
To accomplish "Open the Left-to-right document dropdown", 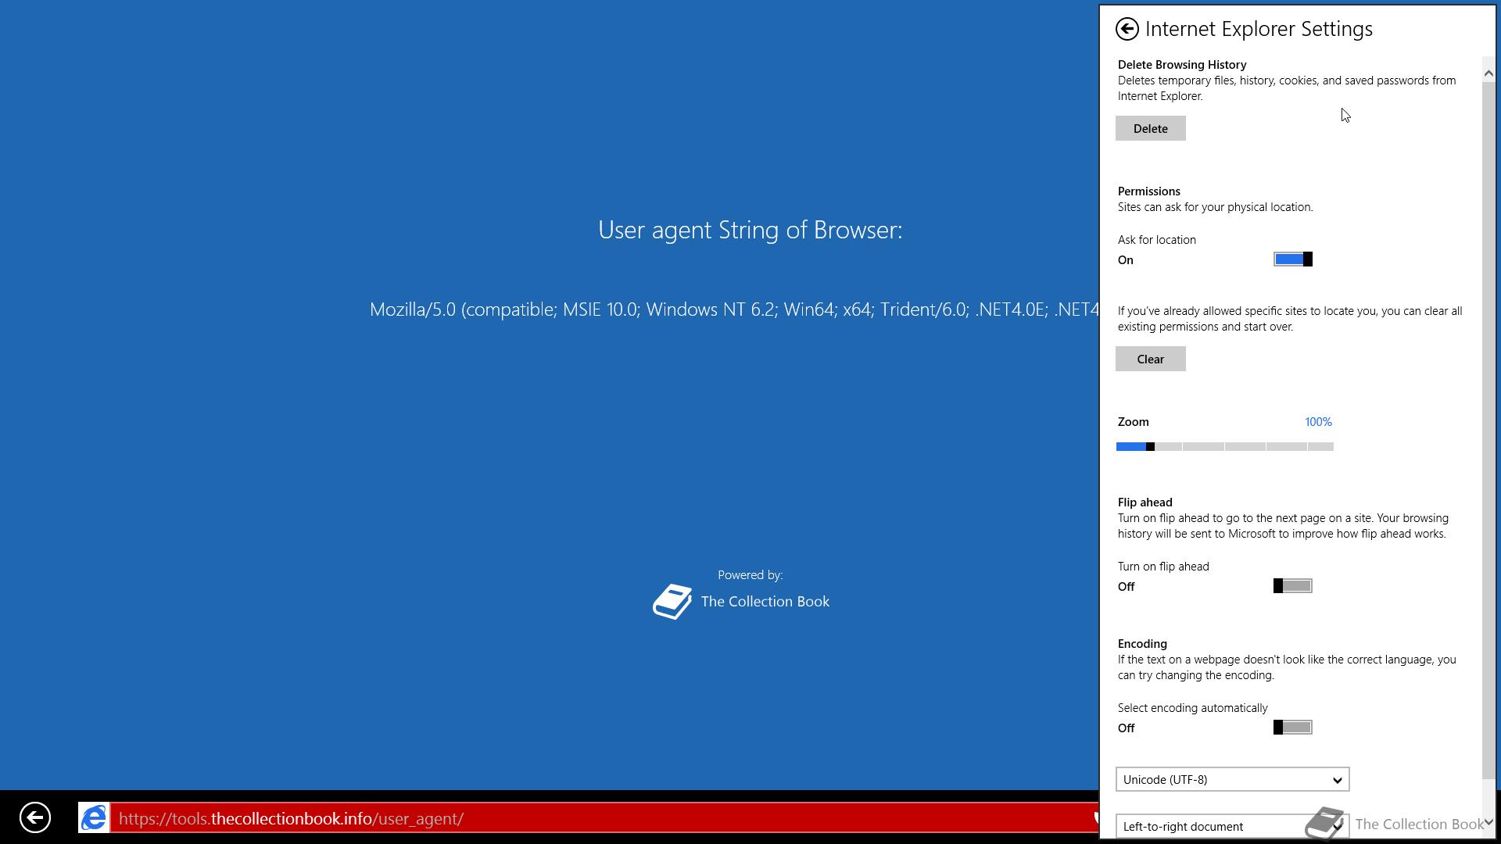I will click(1232, 826).
